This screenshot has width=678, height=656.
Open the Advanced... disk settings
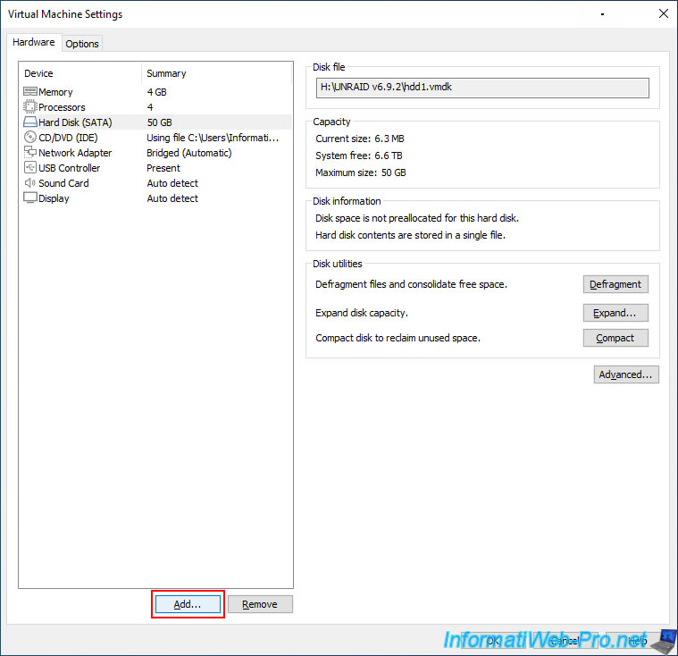(x=626, y=374)
